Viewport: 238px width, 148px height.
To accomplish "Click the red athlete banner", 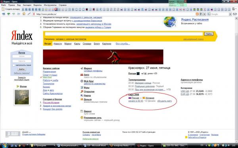I will [x=103, y=57].
